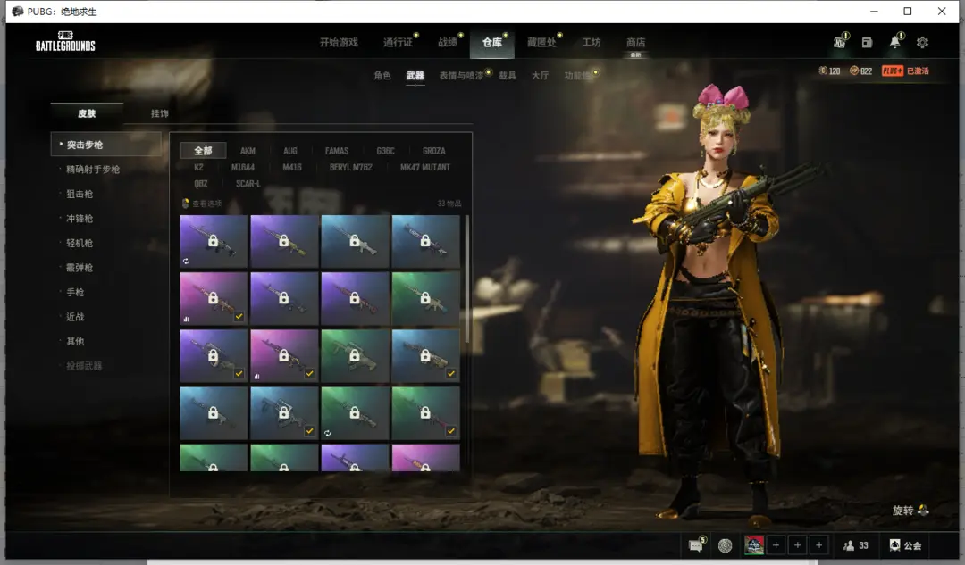Image resolution: width=965 pixels, height=565 pixels.
Task: Filter skins by AKM
Action: pos(248,151)
